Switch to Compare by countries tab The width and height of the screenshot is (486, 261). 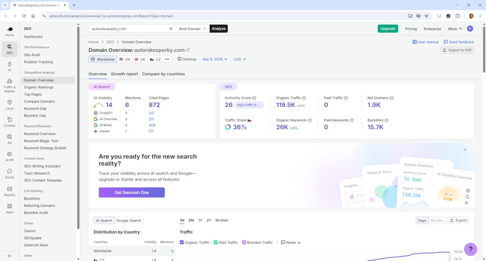[163, 74]
